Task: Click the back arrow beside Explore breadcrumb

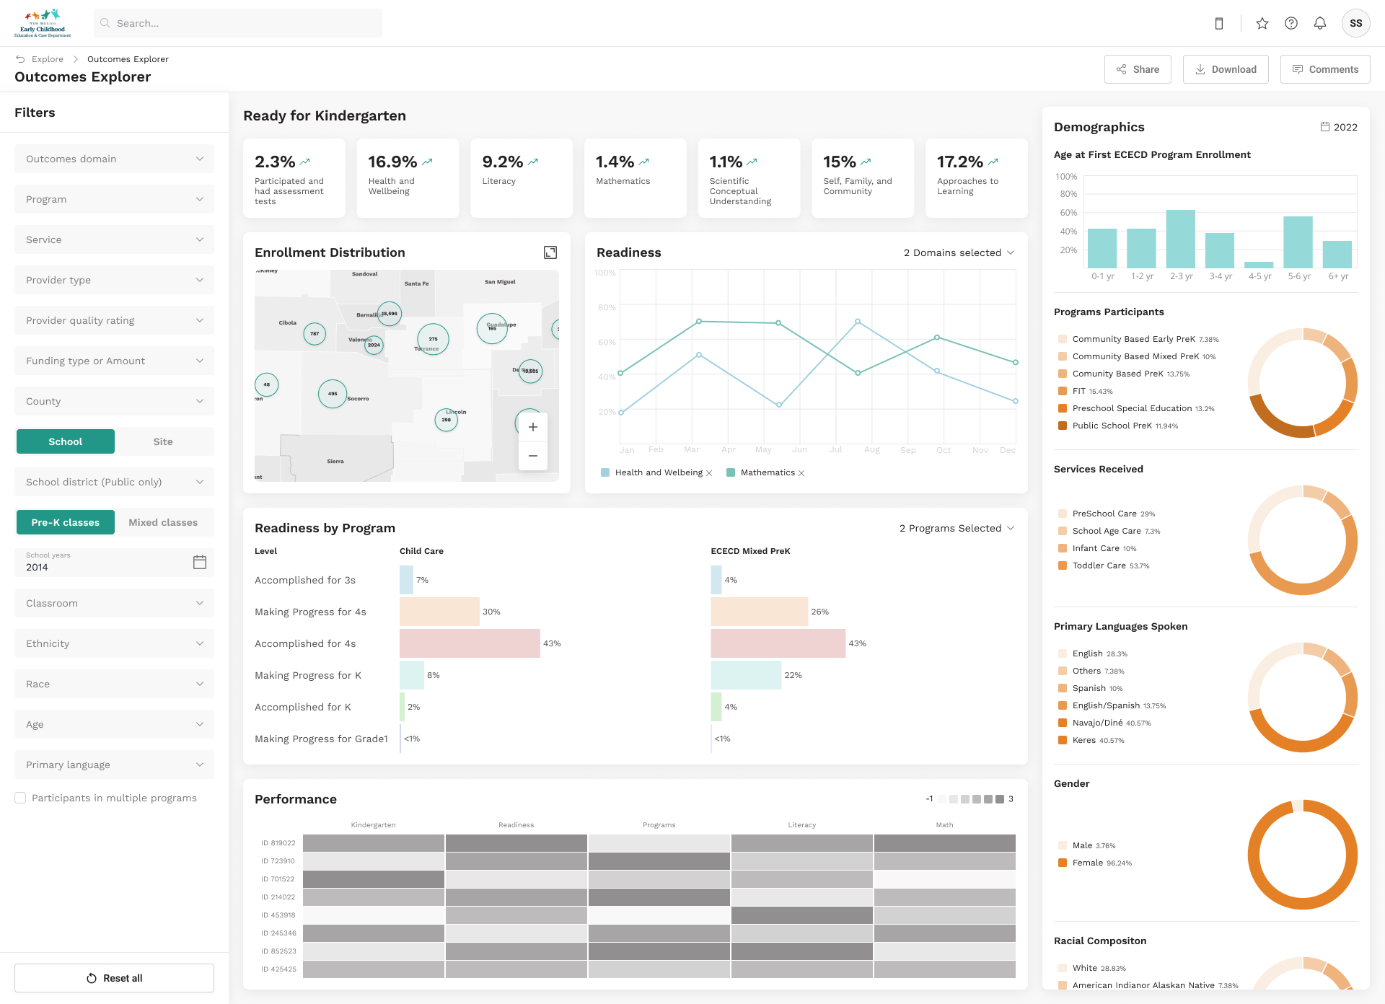Action: 20,59
